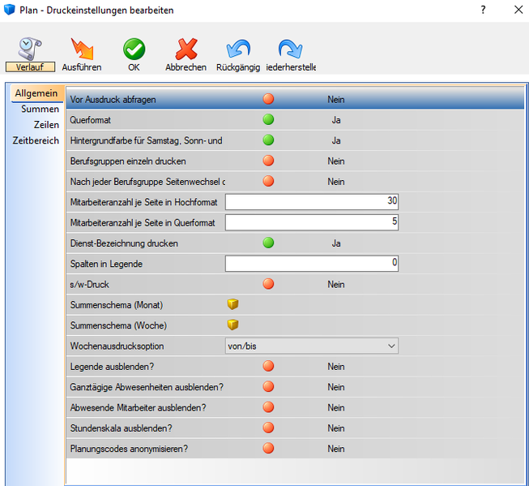Toggle the Querformat green indicator
The image size is (529, 486).
[x=268, y=120]
